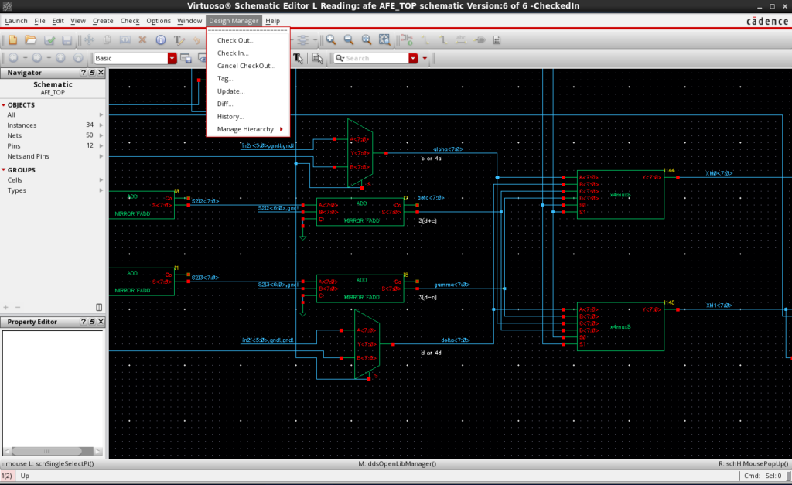This screenshot has height=485, width=792.
Task: Click the Copy icon in toolbar
Action: pyautogui.click(x=107, y=40)
